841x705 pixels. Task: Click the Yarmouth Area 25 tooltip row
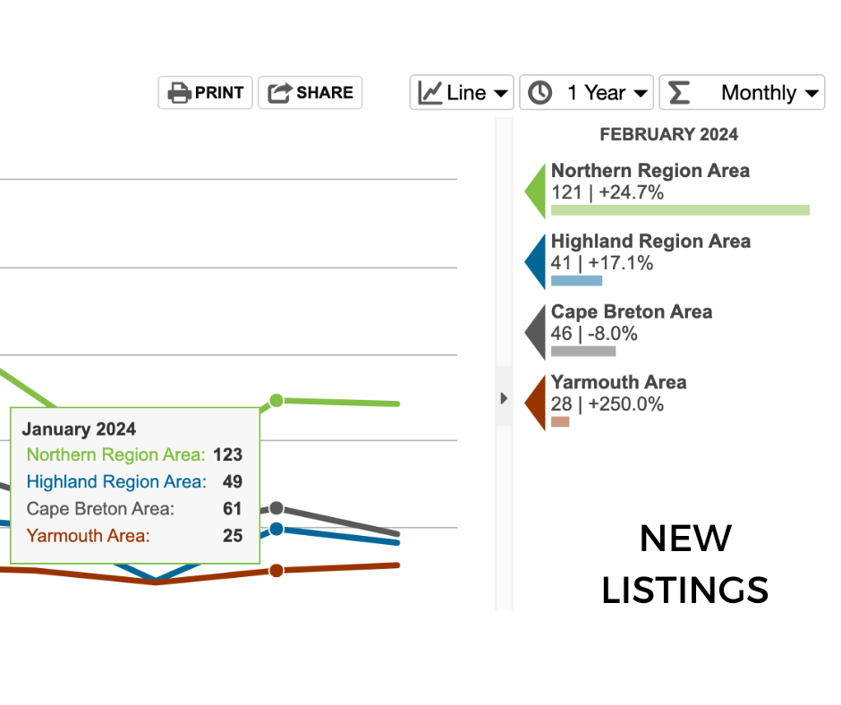[134, 535]
